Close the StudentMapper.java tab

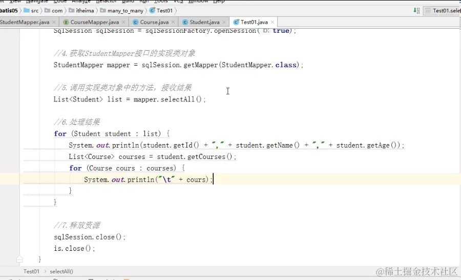pos(54,22)
